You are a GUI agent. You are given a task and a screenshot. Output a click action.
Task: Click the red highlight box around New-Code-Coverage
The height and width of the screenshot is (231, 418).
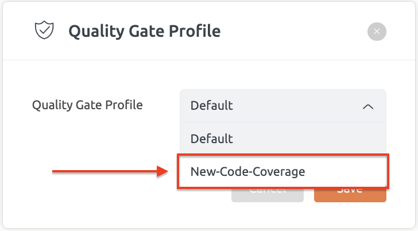click(283, 171)
